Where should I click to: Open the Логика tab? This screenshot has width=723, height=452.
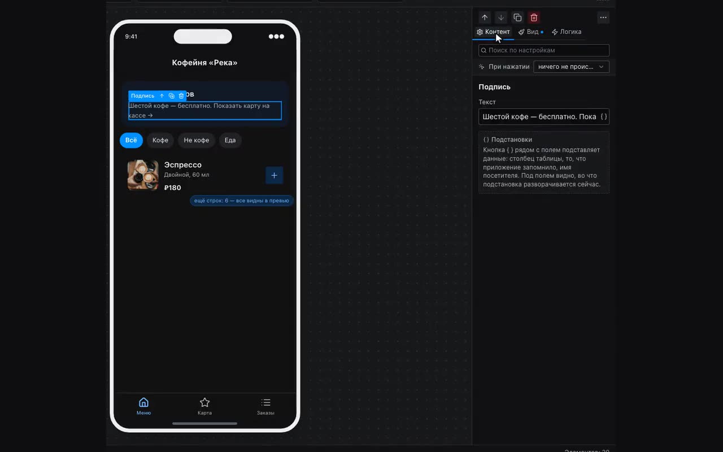click(567, 32)
